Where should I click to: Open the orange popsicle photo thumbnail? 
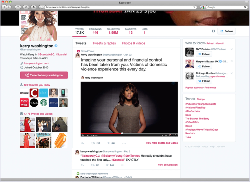tap(60, 141)
